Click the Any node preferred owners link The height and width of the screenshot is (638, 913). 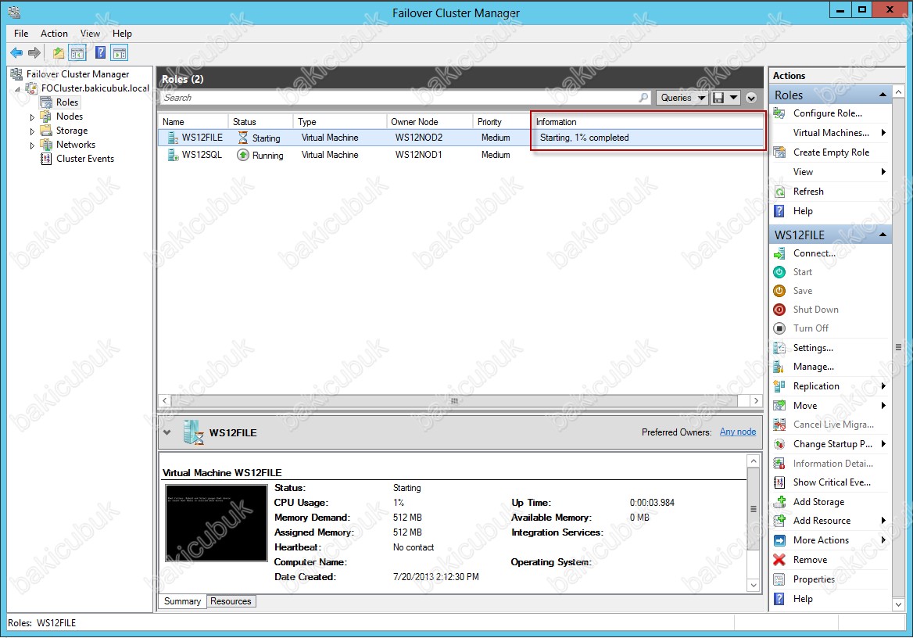click(x=738, y=432)
